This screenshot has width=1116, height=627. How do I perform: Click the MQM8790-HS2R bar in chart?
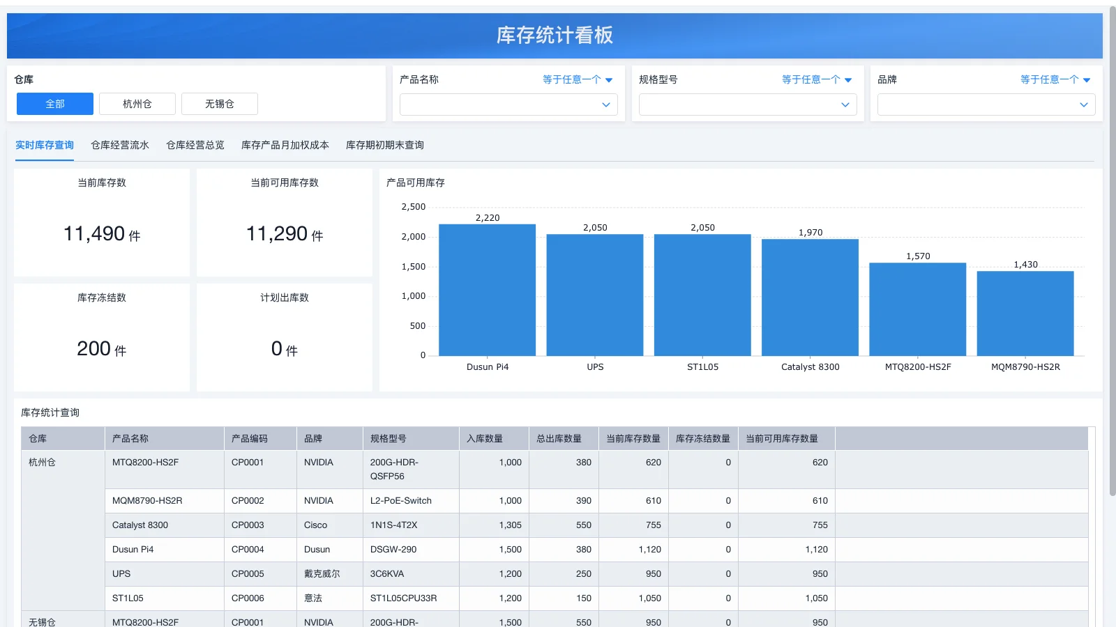[1025, 313]
